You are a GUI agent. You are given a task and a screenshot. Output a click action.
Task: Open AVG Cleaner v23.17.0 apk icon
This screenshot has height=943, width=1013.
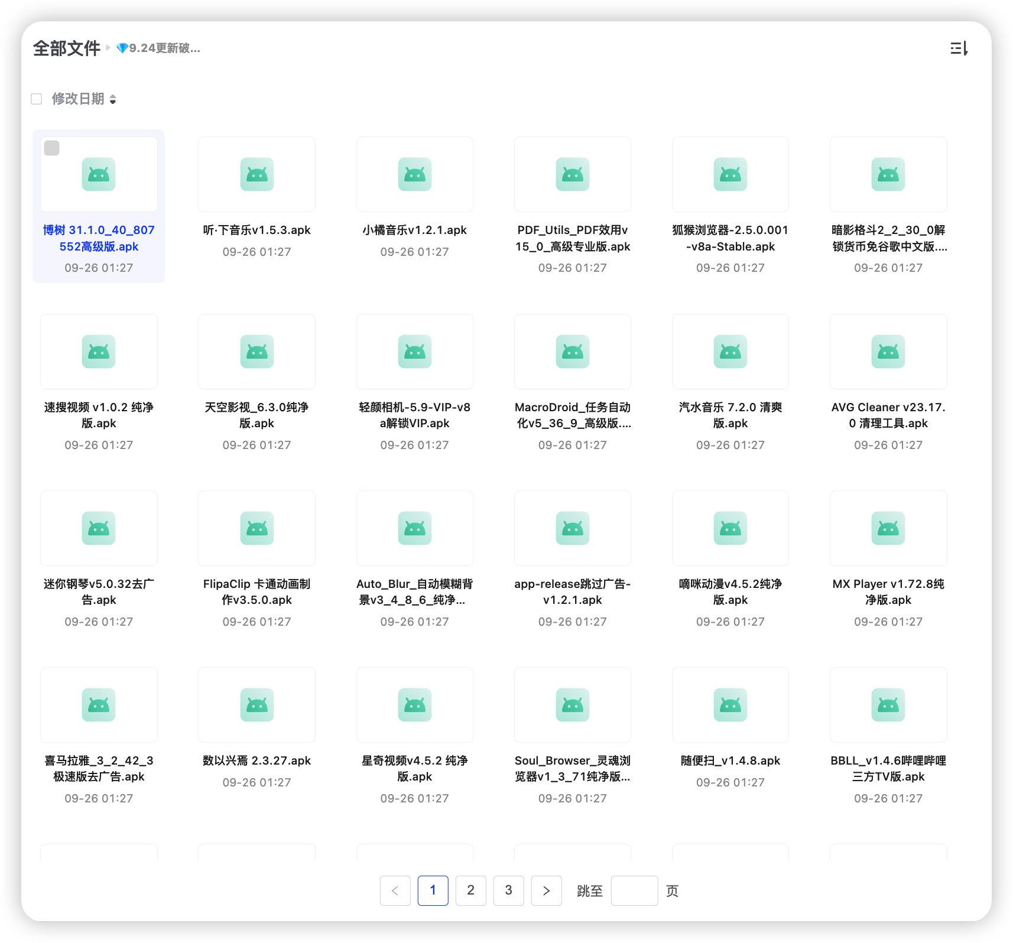point(888,352)
